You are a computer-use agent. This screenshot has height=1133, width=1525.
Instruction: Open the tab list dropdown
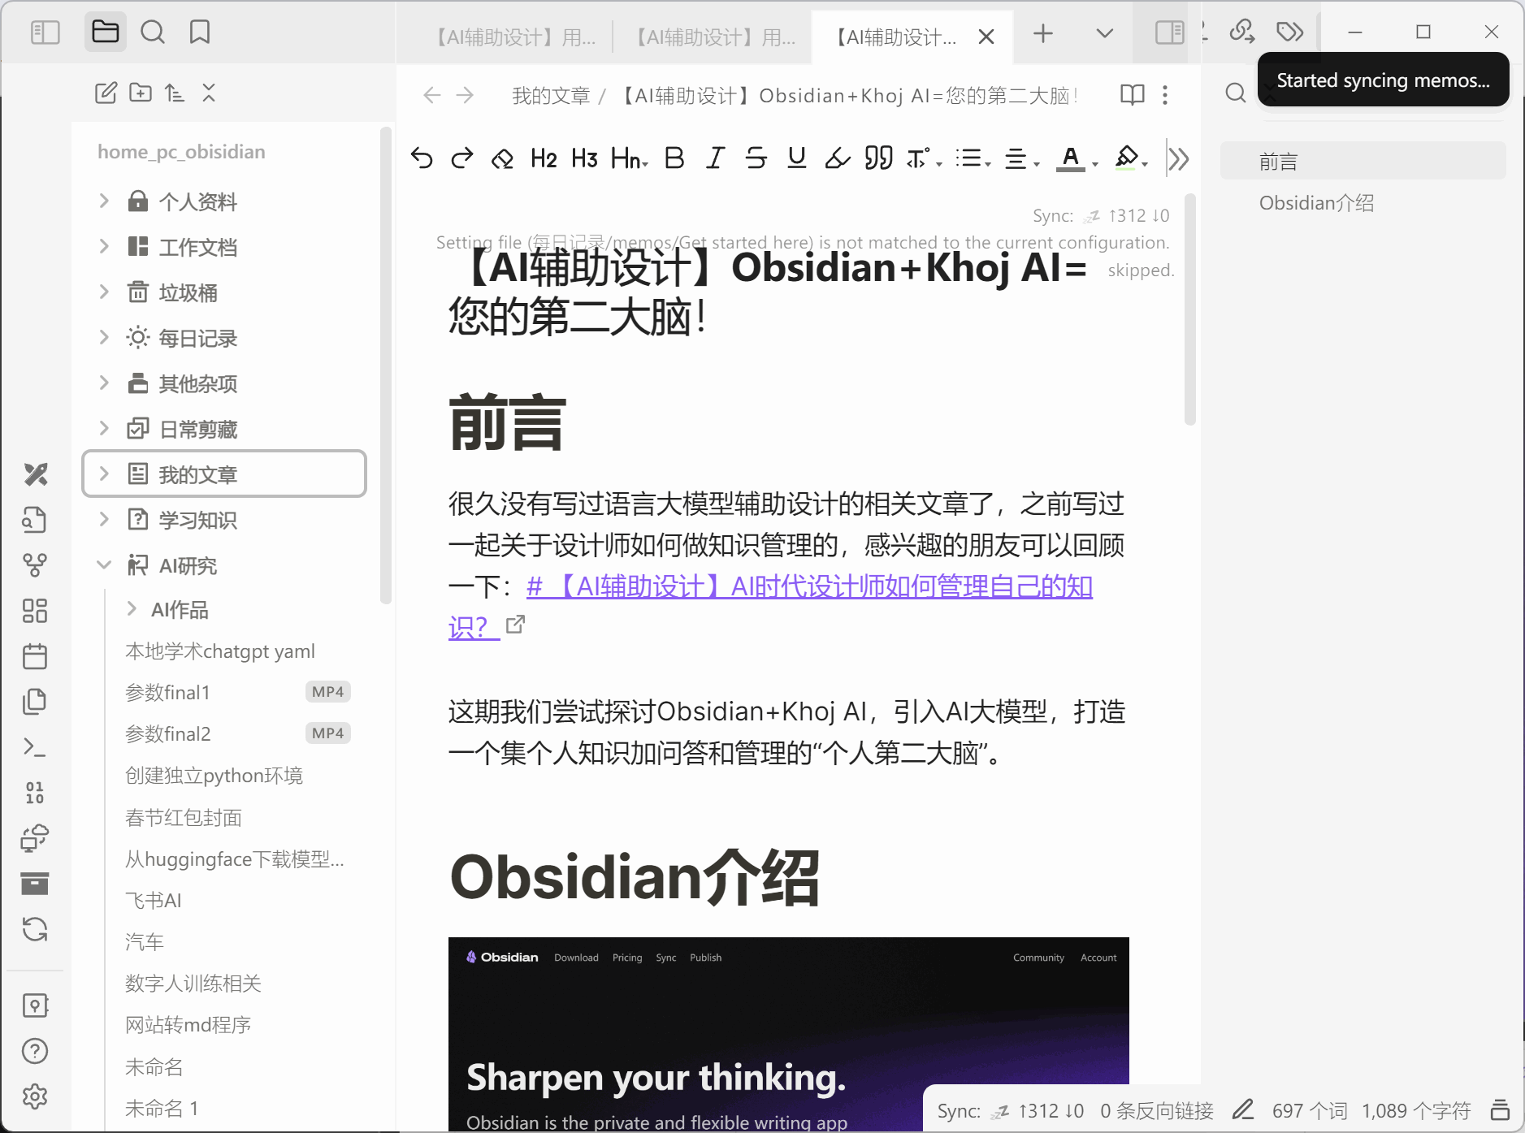(1104, 33)
